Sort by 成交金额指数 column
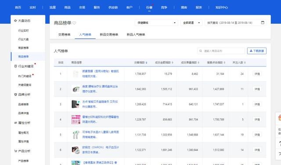The height and width of the screenshot is (165, 281). pyautogui.click(x=164, y=62)
